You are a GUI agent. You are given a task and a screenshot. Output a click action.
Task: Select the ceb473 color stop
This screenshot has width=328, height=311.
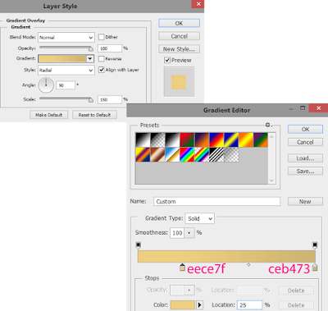click(315, 268)
